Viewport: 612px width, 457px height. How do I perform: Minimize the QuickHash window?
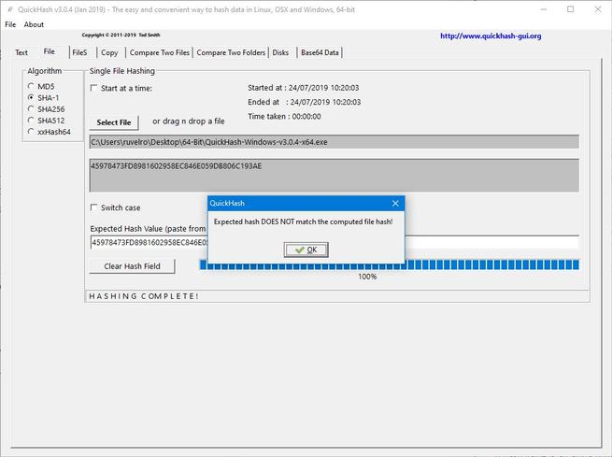click(x=543, y=9)
